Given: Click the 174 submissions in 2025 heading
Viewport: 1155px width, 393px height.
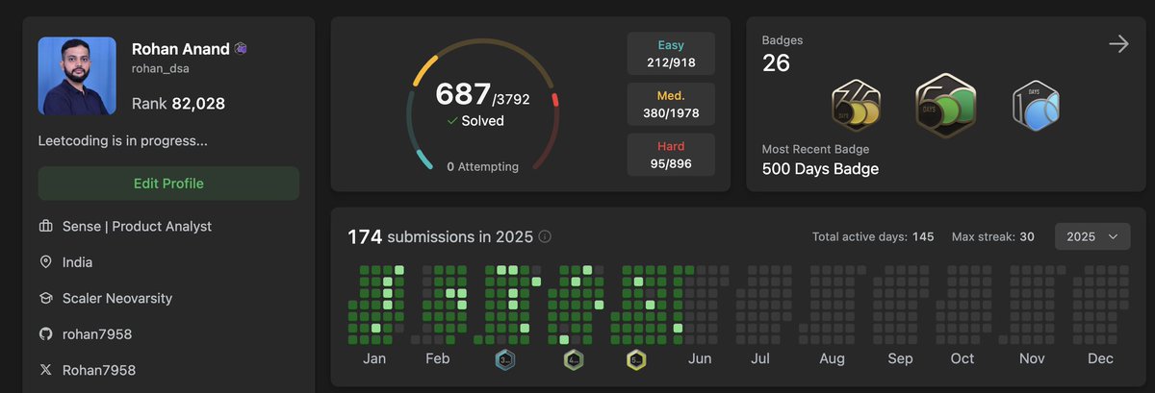Looking at the screenshot, I should pyautogui.click(x=440, y=236).
